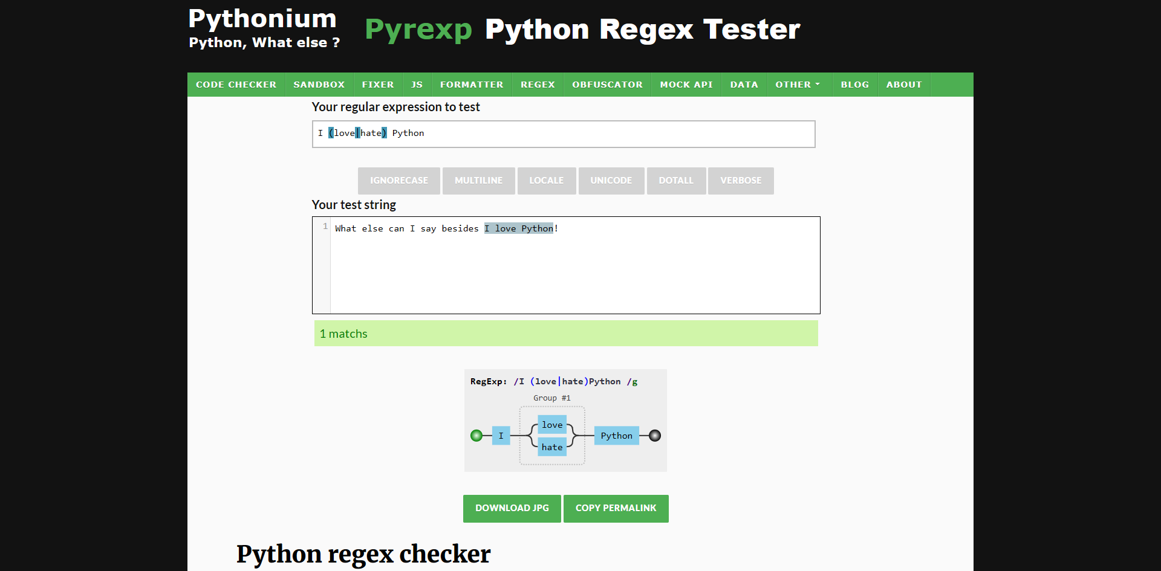The image size is (1161, 571).
Task: Click the Pyrexp title text
Action: pyautogui.click(x=418, y=30)
